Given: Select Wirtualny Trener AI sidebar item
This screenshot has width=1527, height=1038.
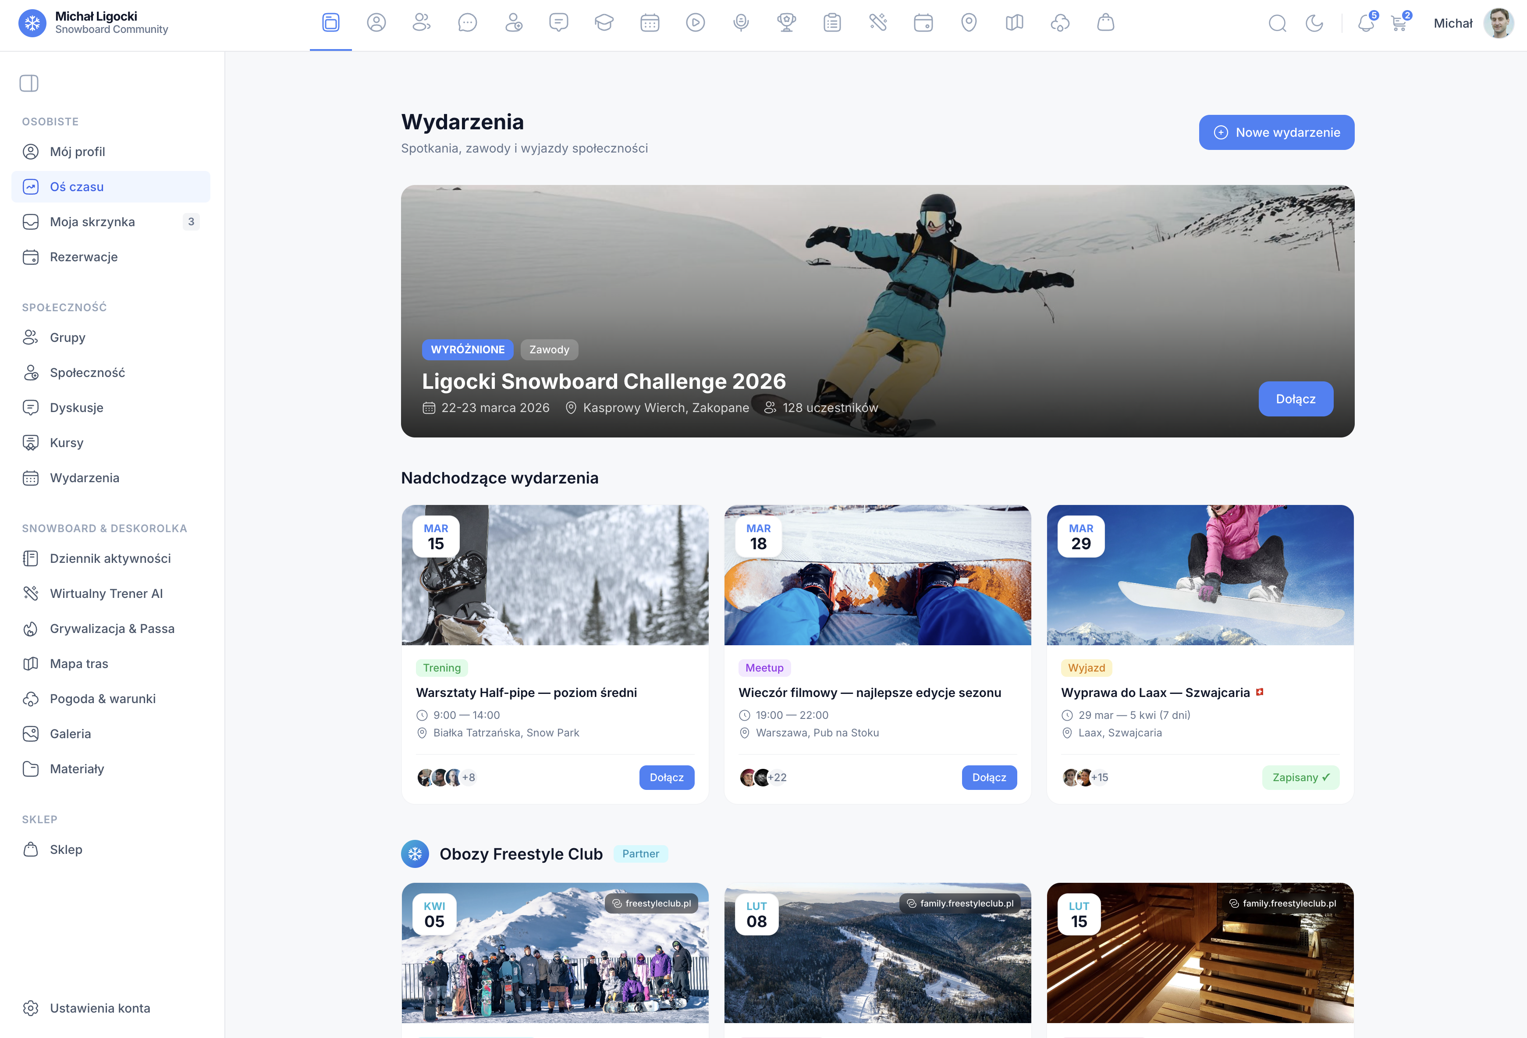Looking at the screenshot, I should click(106, 593).
